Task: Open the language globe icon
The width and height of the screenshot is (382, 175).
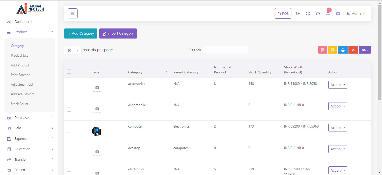Action: click(338, 13)
